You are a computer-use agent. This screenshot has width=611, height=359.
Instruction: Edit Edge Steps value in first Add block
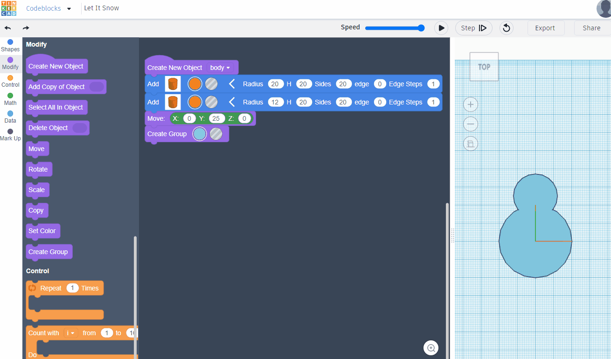click(433, 84)
